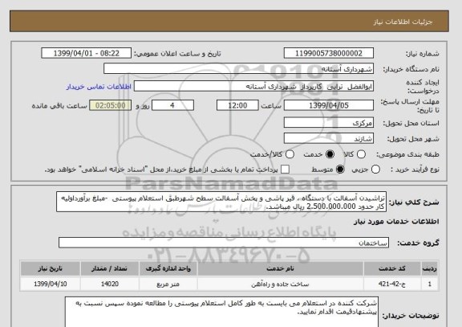Click the remaining time field 02:05:00
Image resolution: width=462 pixels, height=327 pixels.
110,105
